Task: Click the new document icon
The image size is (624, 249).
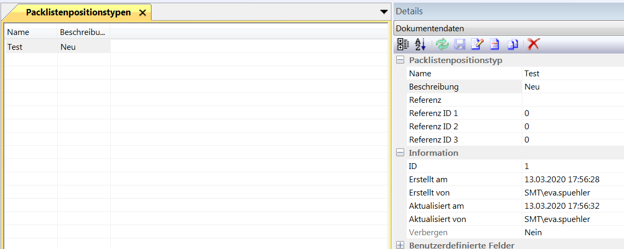Action: click(495, 45)
